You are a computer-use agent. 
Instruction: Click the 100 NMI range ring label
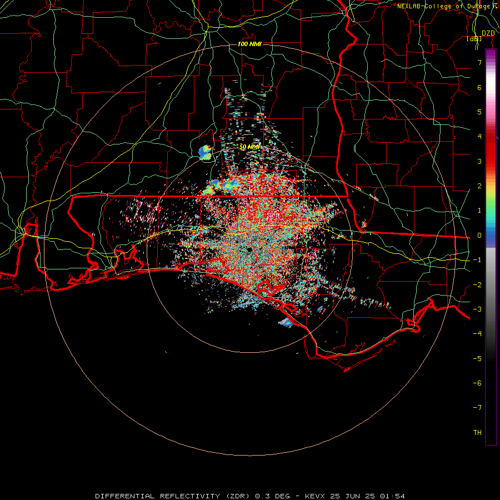249,44
